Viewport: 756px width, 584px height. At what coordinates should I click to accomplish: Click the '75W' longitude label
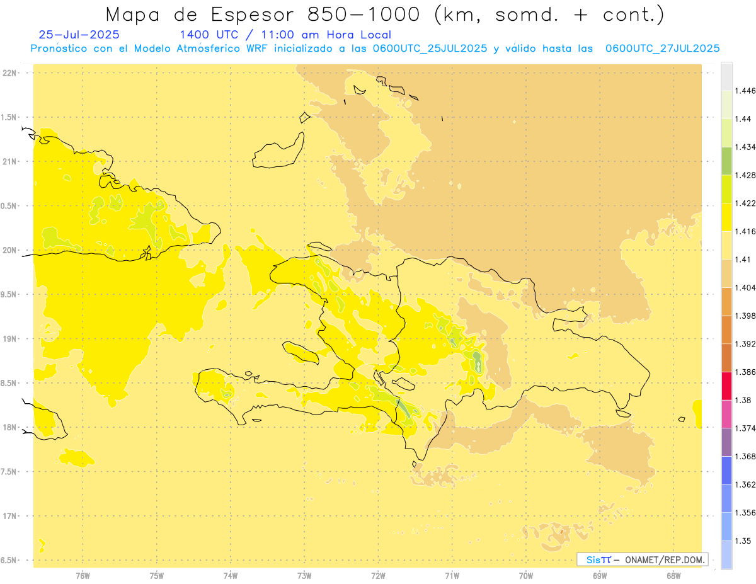(157, 575)
